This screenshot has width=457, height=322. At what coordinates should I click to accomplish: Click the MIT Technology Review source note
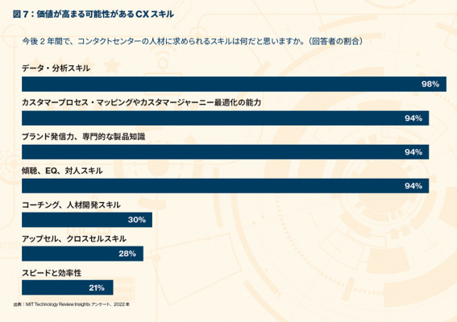72,304
